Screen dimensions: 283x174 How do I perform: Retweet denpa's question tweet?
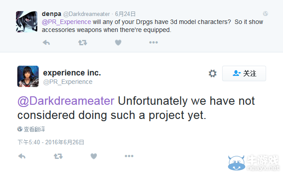point(83,43)
